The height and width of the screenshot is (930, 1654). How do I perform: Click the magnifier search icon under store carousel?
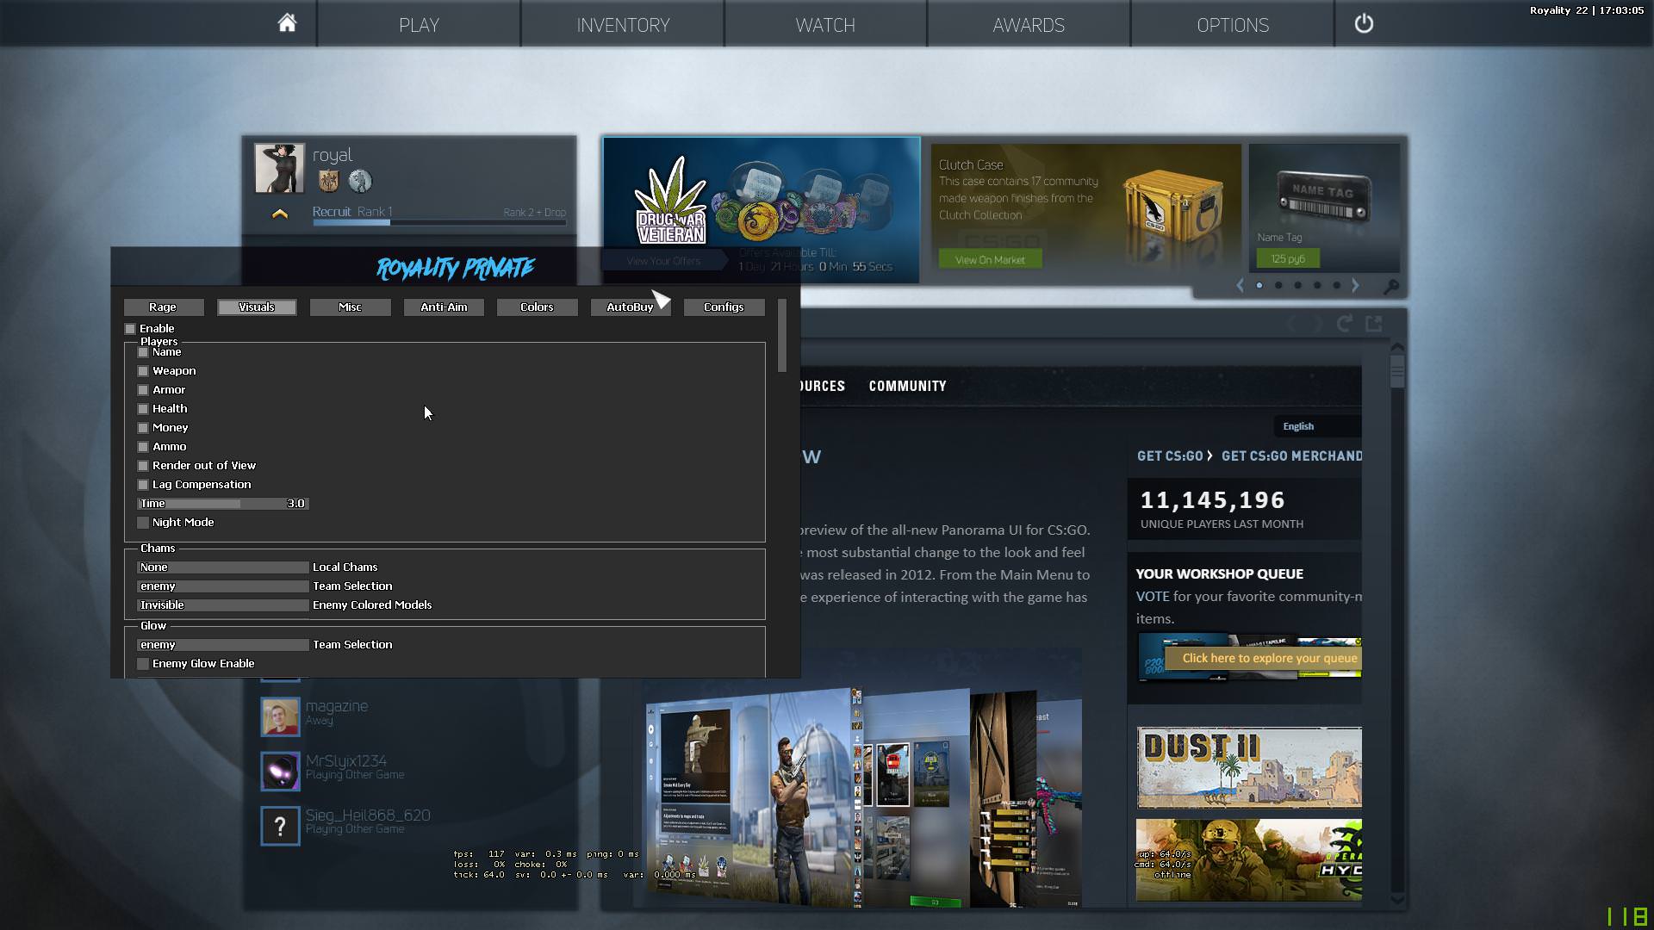point(1390,287)
